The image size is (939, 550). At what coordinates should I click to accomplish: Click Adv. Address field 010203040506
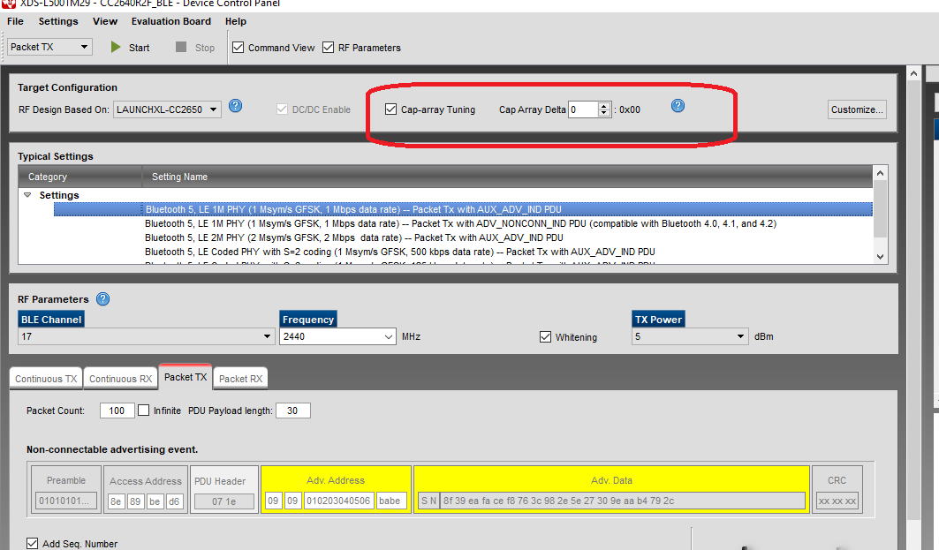339,501
